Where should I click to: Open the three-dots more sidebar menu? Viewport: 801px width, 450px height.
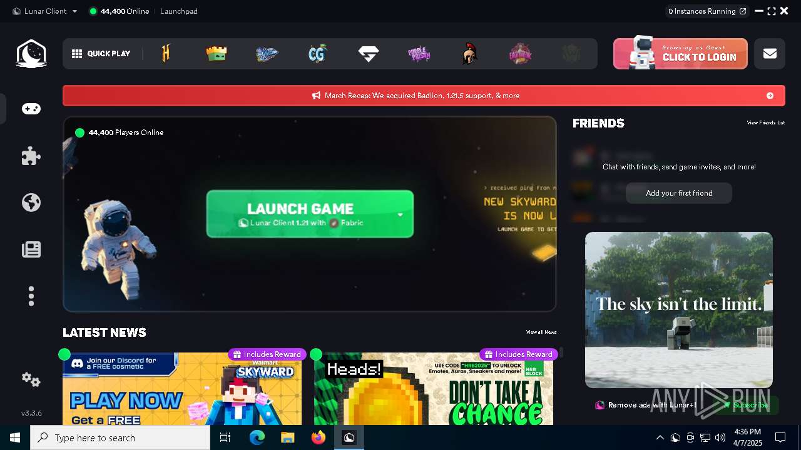click(31, 296)
